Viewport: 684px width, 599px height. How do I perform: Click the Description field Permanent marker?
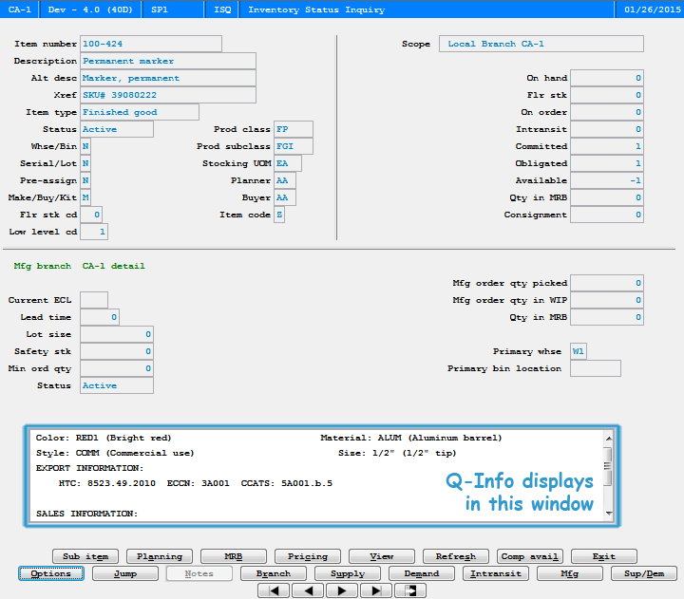click(x=168, y=61)
